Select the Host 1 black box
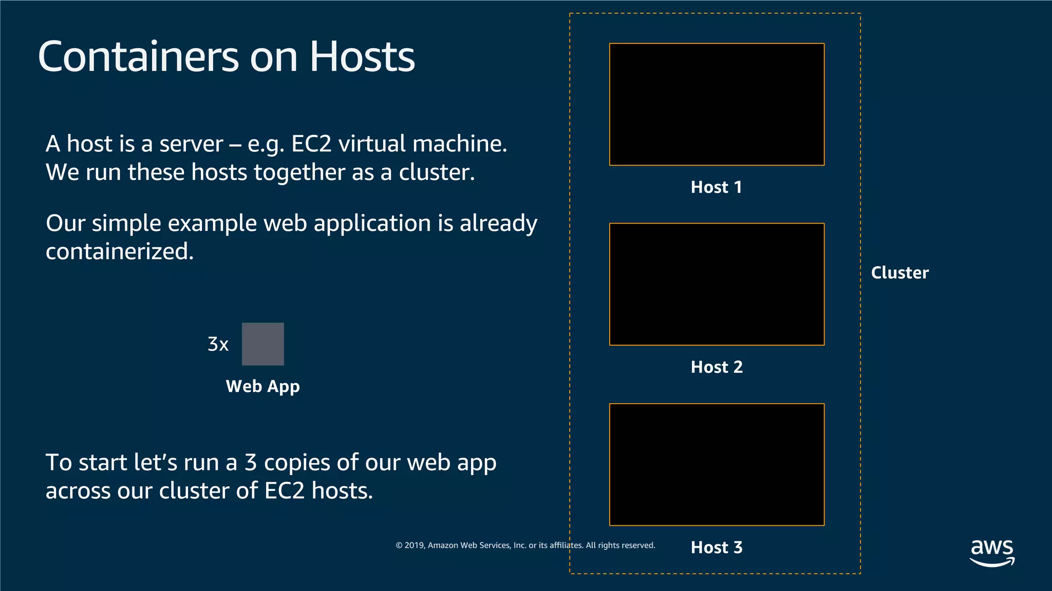This screenshot has width=1052, height=591. pos(717,105)
